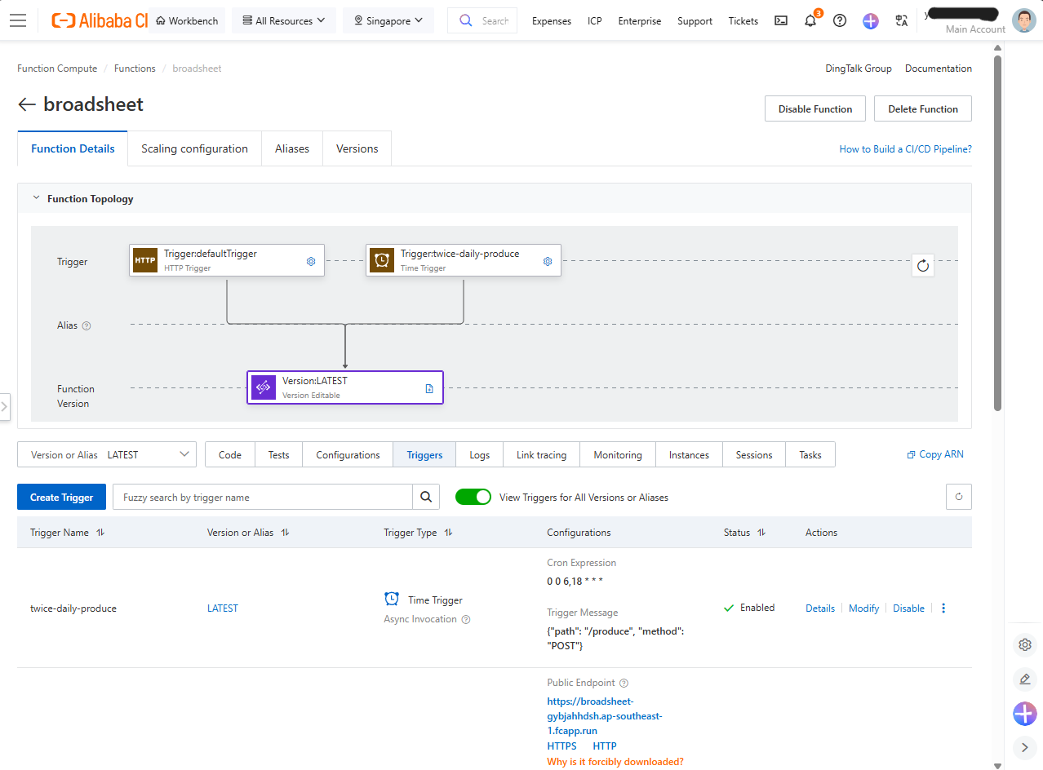Screen dimensions: 1043x770
Task: Click the search magnifier for triggers
Action: (x=426, y=497)
